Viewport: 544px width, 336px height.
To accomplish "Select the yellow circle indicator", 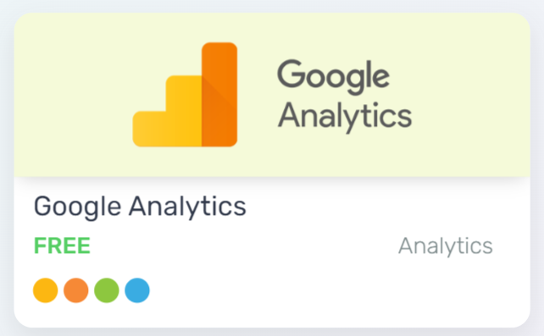I will 46,290.
